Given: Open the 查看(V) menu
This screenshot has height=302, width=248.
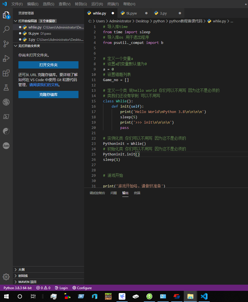Looking at the screenshot, I should (65, 4).
